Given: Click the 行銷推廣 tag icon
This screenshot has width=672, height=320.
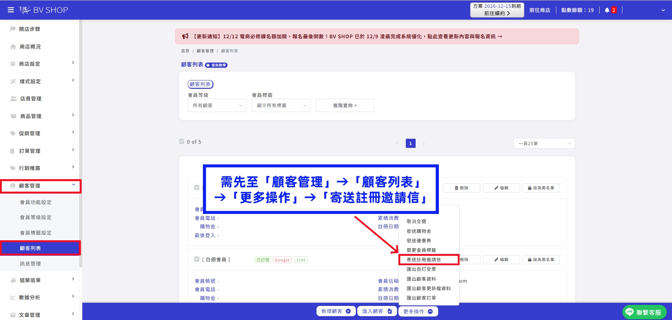Looking at the screenshot, I should (13, 168).
